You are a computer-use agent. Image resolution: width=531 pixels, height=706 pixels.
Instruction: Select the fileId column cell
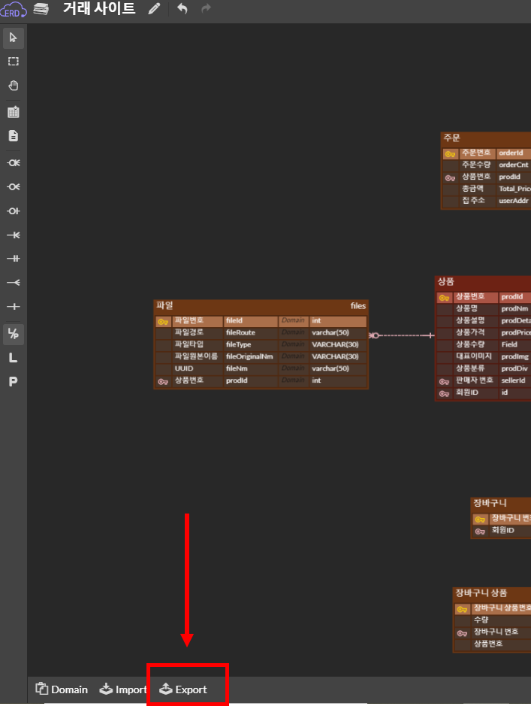click(250, 320)
